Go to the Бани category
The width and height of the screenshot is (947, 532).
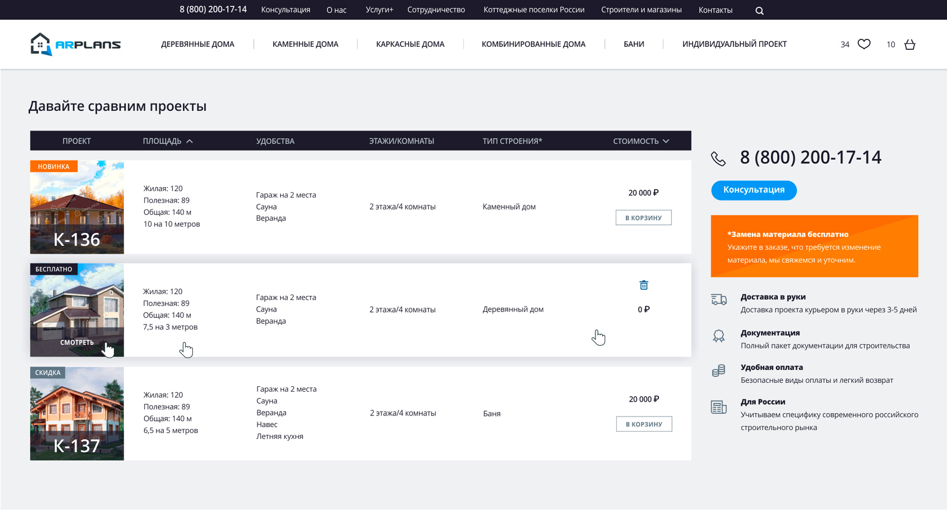(633, 44)
